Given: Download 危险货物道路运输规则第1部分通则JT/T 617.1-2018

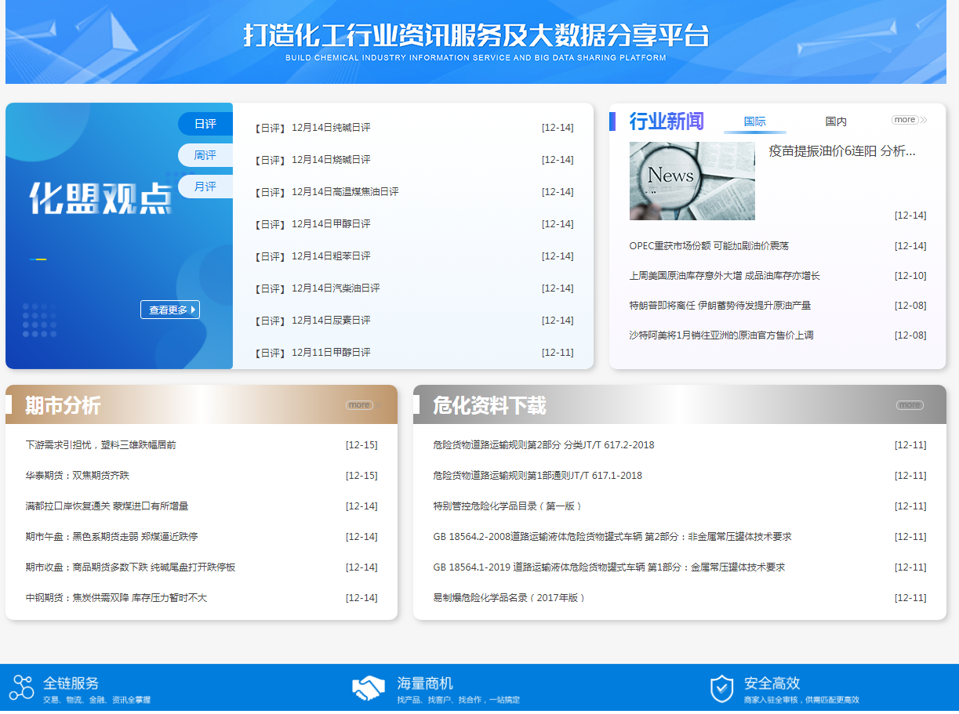Looking at the screenshot, I should [537, 476].
